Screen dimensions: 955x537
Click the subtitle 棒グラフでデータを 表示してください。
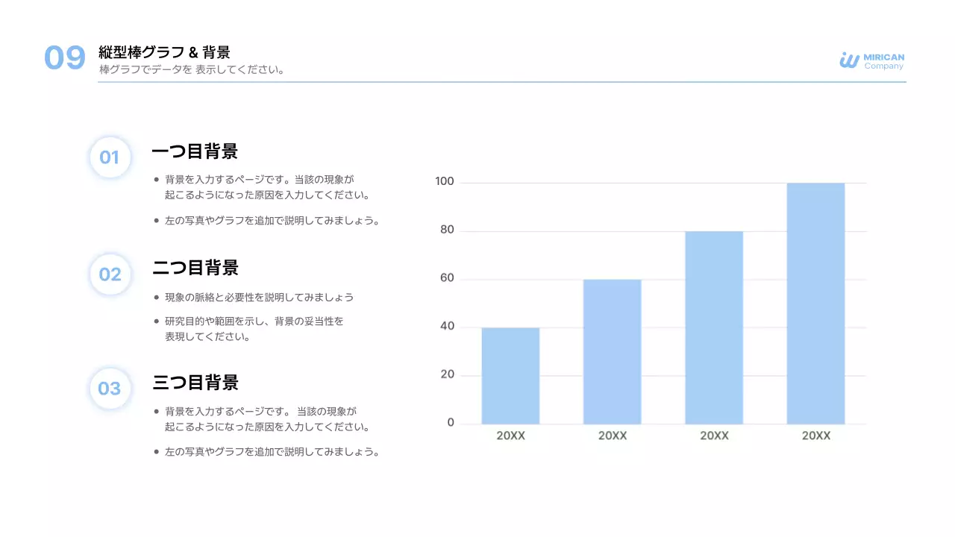(192, 70)
